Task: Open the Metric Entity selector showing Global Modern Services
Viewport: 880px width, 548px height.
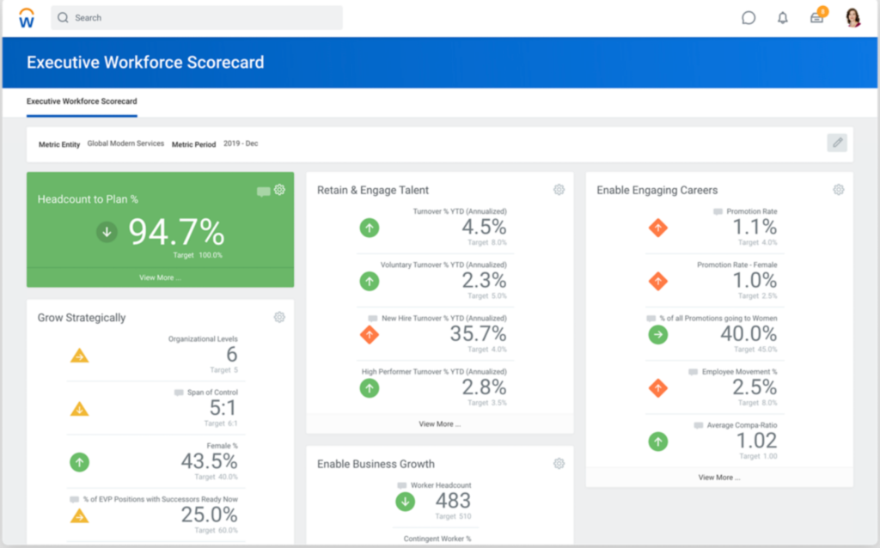Action: point(127,144)
